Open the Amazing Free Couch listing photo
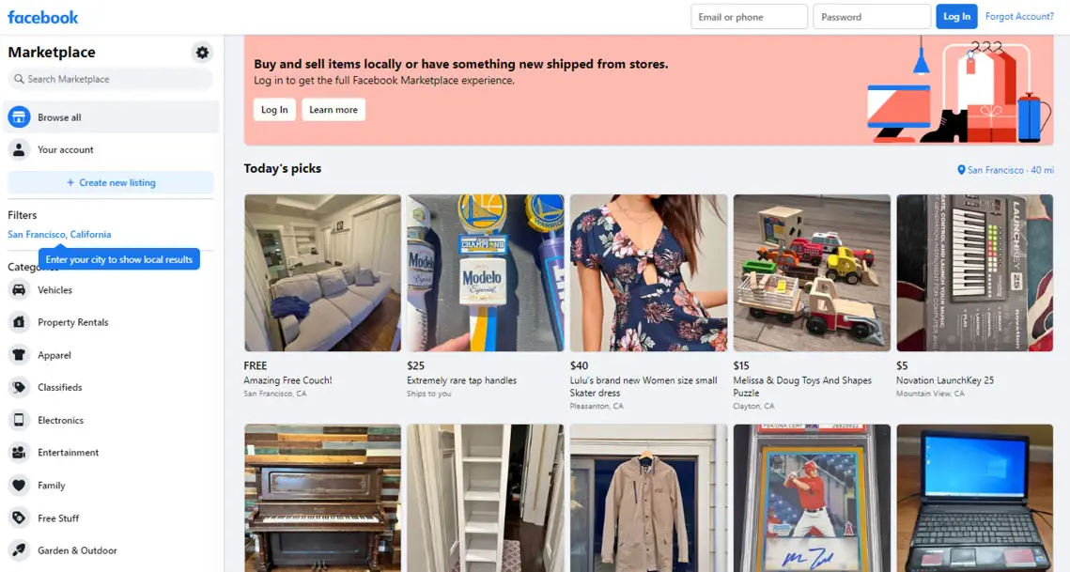This screenshot has width=1070, height=572. click(323, 273)
